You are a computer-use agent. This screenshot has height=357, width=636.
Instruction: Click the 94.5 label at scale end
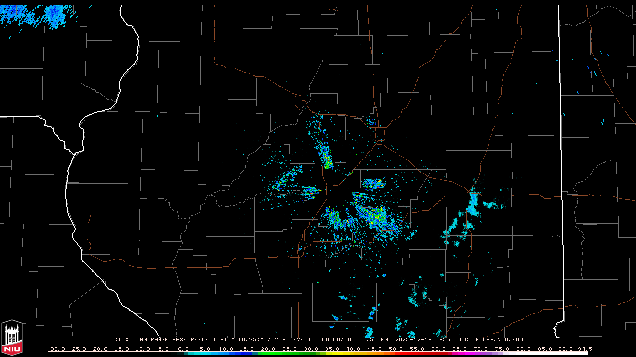pyautogui.click(x=585, y=349)
